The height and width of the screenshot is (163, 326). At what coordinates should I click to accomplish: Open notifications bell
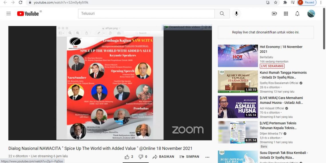pyautogui.click(x=297, y=13)
